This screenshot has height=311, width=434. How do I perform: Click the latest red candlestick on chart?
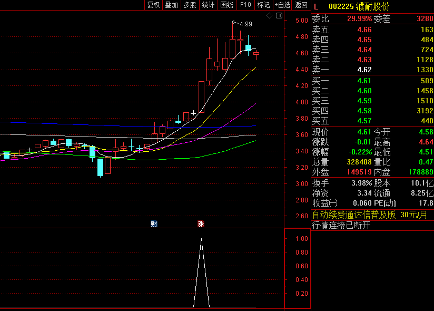point(257,54)
